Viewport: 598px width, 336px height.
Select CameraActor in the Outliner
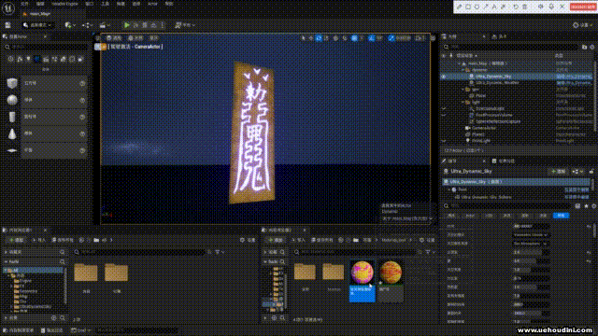pos(484,128)
